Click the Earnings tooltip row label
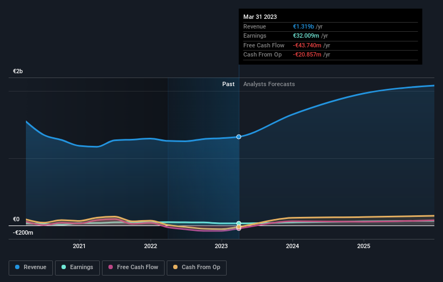This screenshot has height=282, width=443. pyautogui.click(x=255, y=36)
